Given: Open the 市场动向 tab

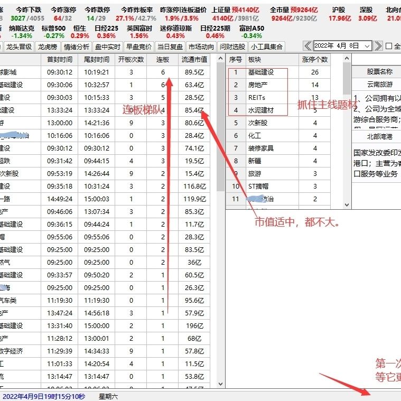Looking at the screenshot, I should [x=201, y=46].
